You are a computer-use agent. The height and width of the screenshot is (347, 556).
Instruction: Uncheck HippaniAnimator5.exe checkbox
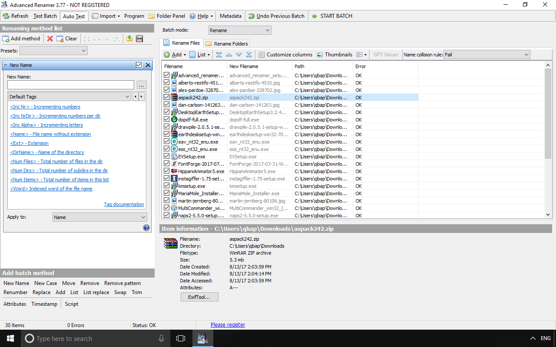(x=167, y=171)
